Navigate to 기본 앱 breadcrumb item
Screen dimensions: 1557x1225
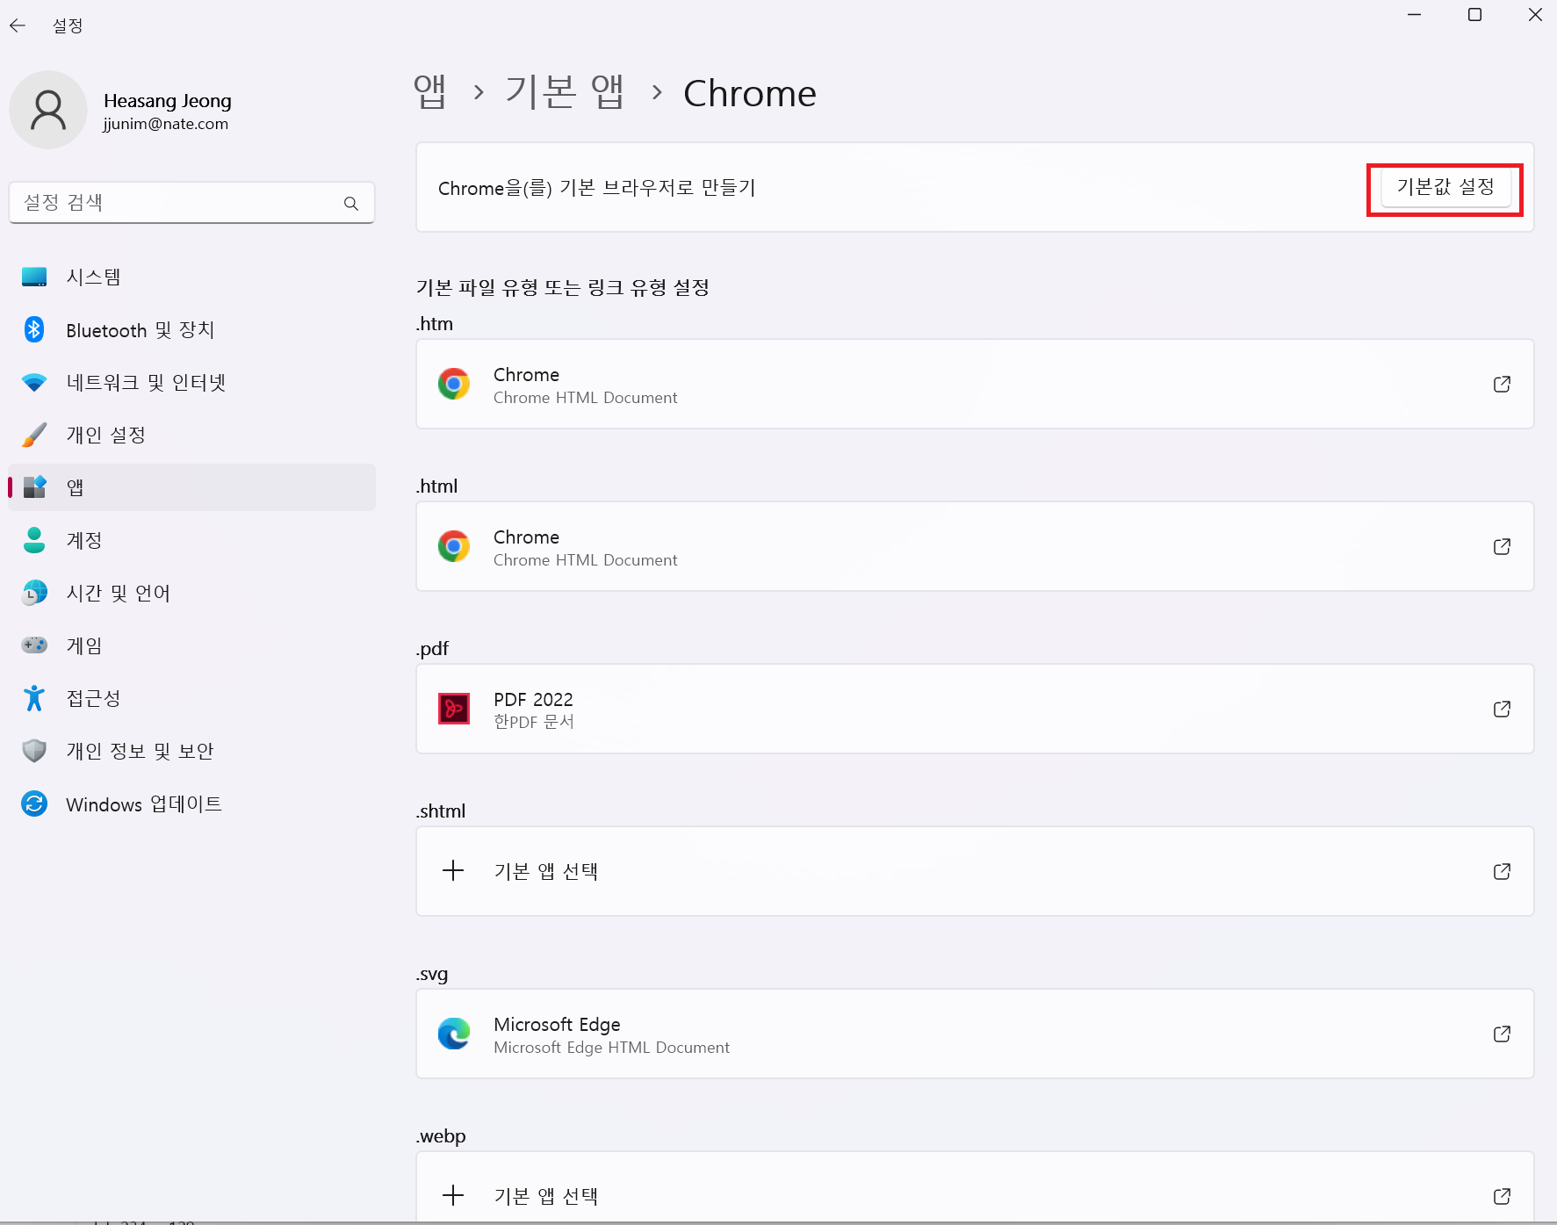pos(565,91)
